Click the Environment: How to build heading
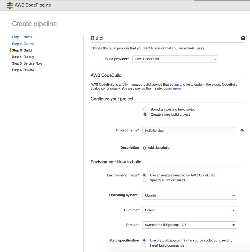The width and height of the screenshot is (250, 252). point(116,162)
